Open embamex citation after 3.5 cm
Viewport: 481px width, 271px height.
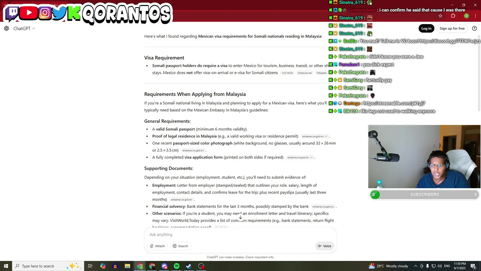[193, 151]
